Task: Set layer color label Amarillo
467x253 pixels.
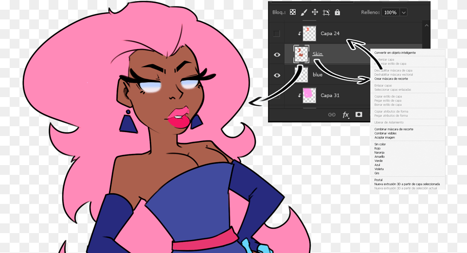Action: [379, 157]
